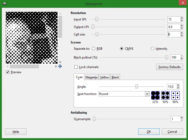The height and width of the screenshot is (140, 188).
Task: Click the Black pullout value field
Action: pos(175,57)
